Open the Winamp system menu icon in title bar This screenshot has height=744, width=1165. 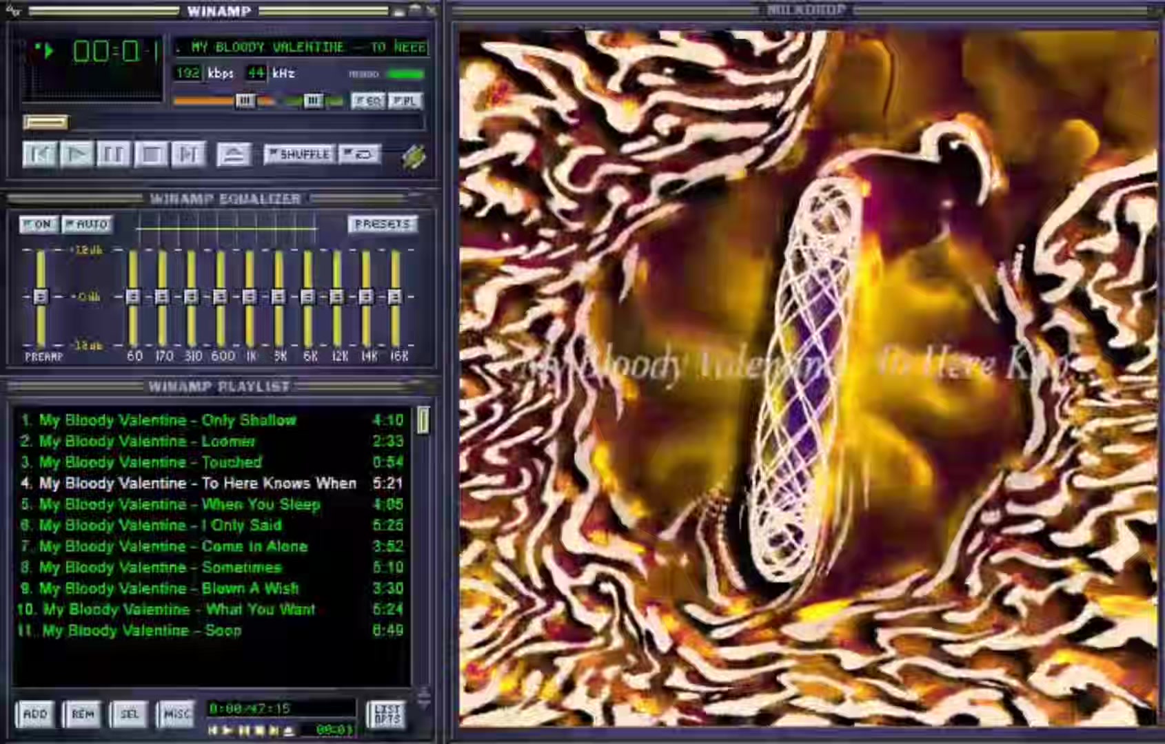click(13, 10)
